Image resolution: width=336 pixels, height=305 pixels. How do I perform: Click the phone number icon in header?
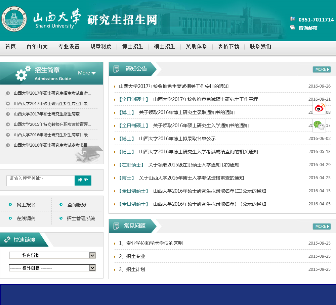point(293,19)
